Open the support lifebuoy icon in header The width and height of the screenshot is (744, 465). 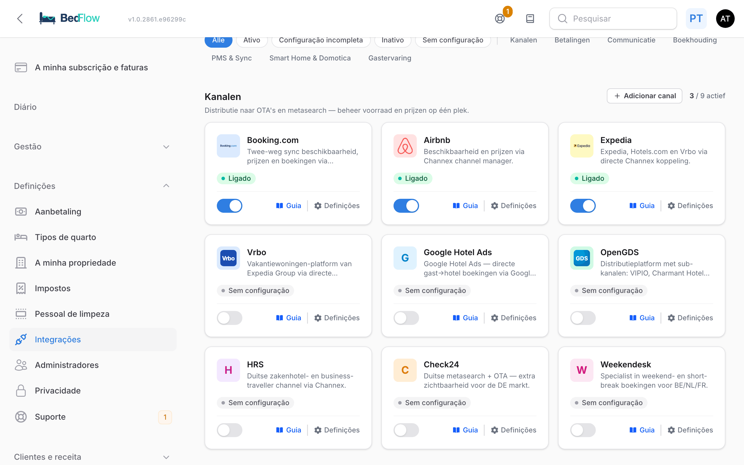tap(500, 19)
